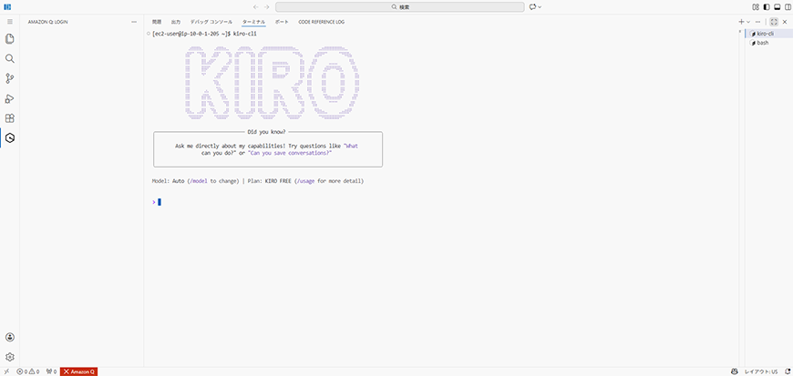Click the remote window status icon
The width and height of the screenshot is (793, 376).
[x=6, y=371]
